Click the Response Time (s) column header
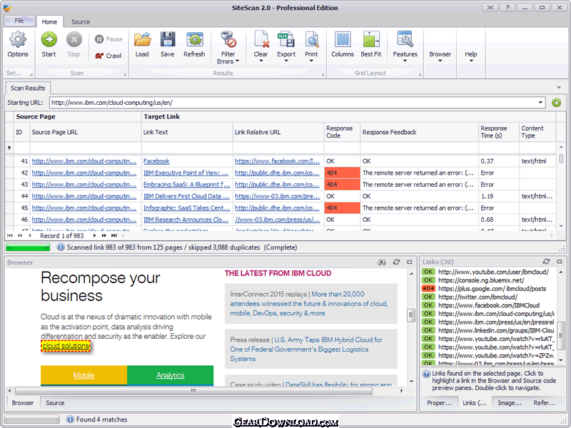 point(498,132)
